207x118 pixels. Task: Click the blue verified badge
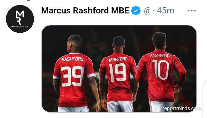pyautogui.click(x=136, y=11)
